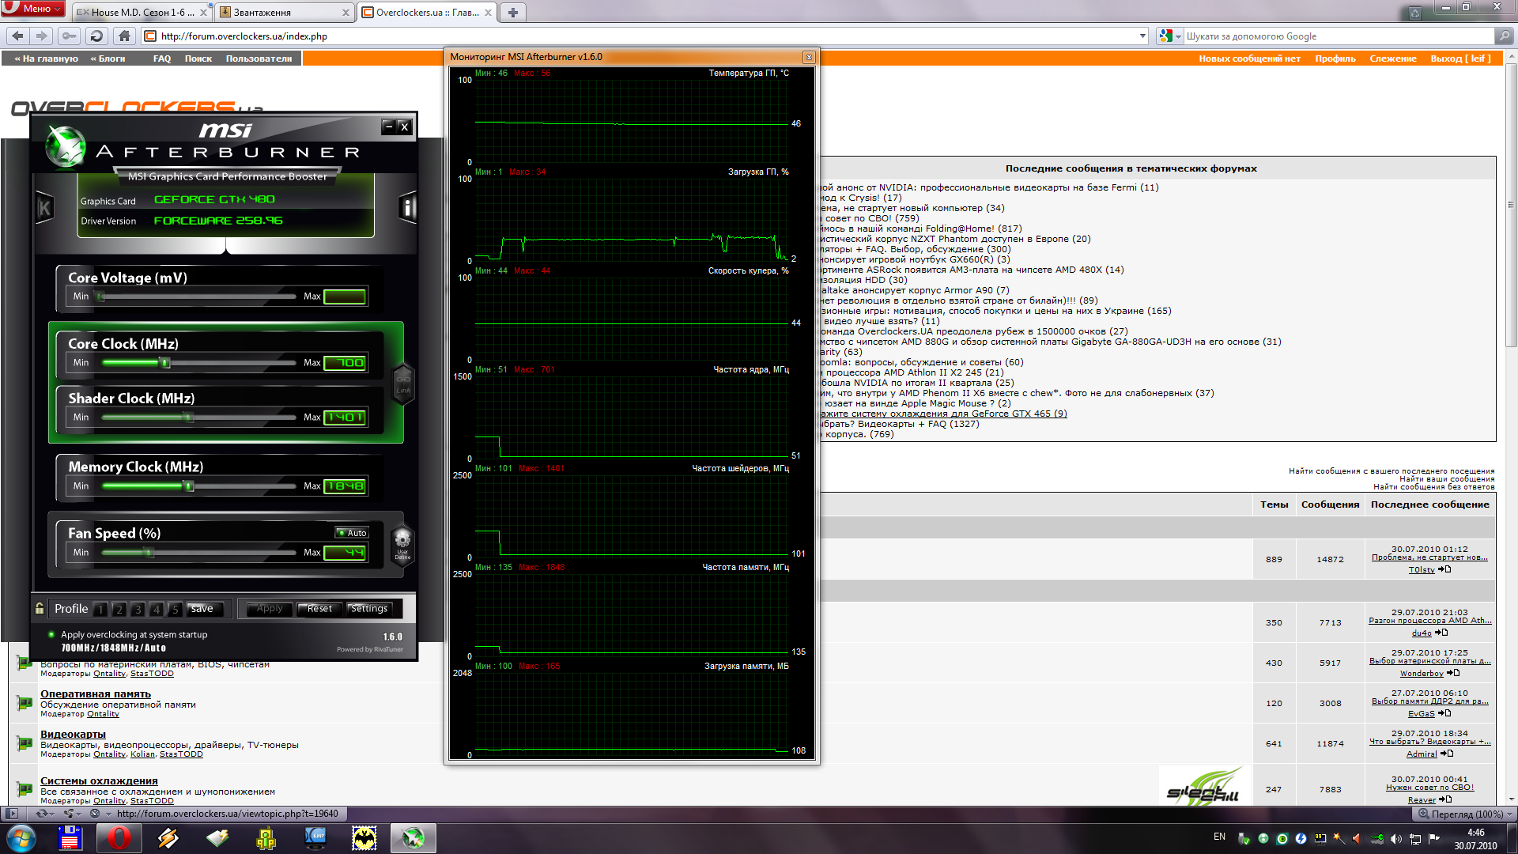Open Winamp from the taskbar

tap(168, 838)
